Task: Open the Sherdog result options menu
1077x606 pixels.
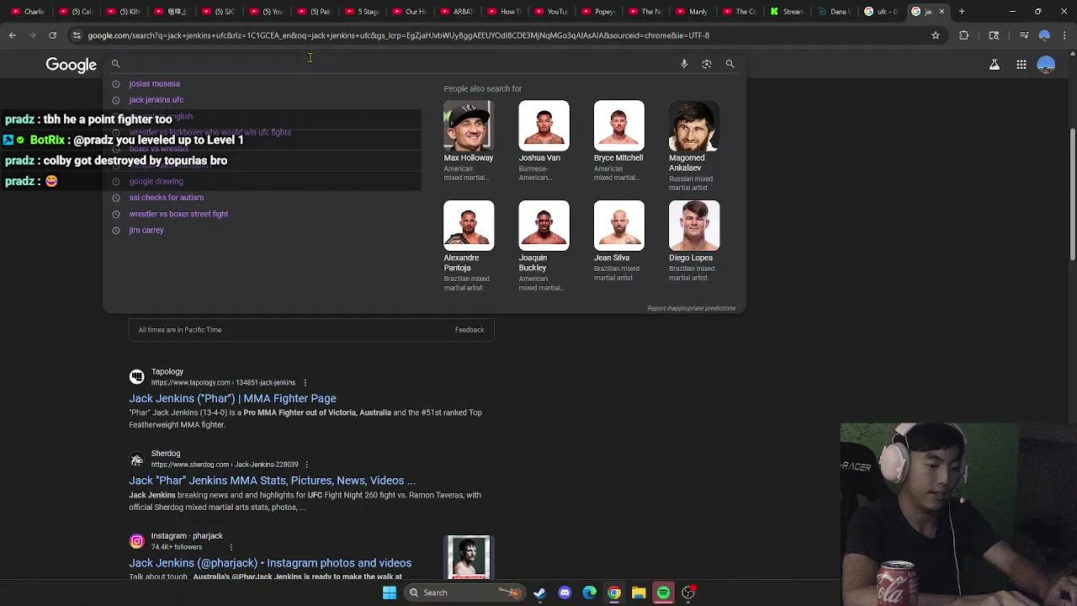Action: pyautogui.click(x=306, y=465)
